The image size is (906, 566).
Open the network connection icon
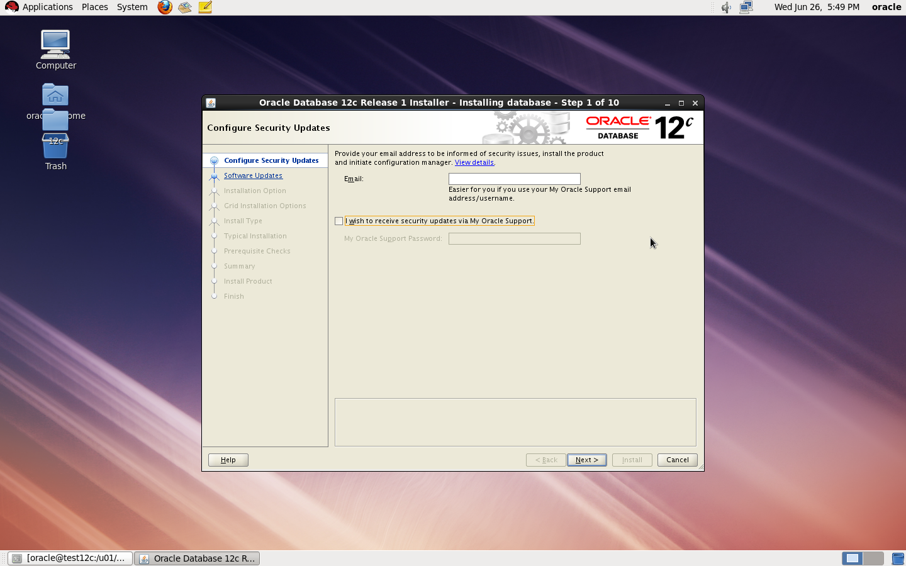click(746, 8)
